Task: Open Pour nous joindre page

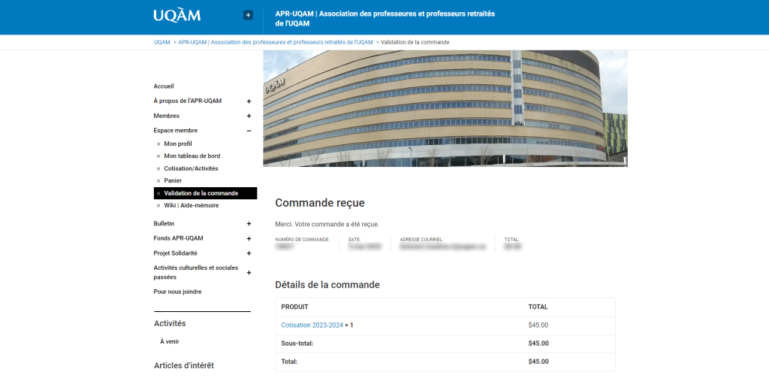Action: coord(177,292)
